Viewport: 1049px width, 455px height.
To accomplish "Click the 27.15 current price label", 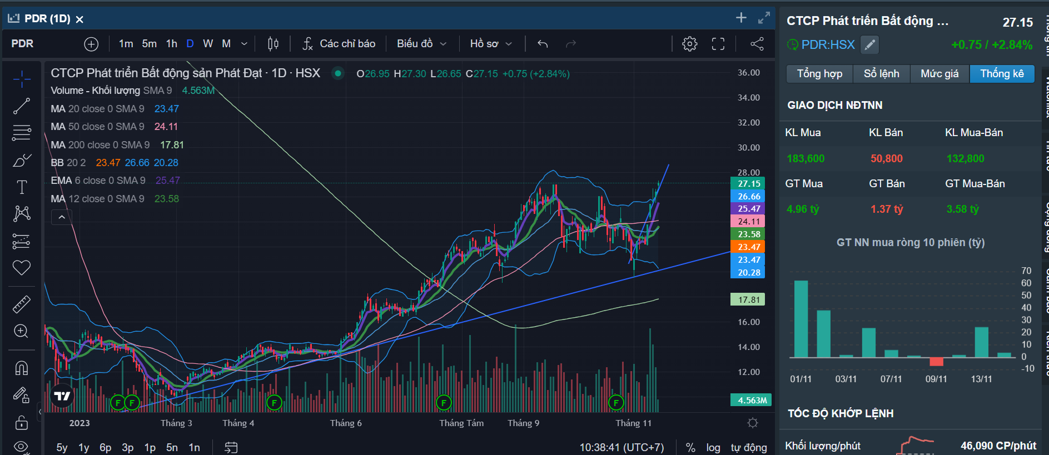I will click(748, 183).
